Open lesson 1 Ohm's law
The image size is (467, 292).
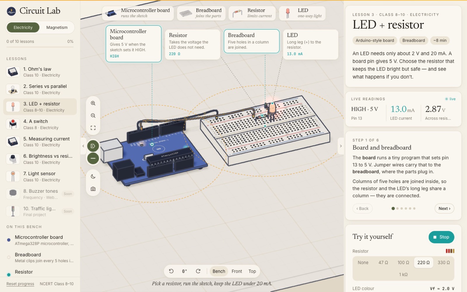tap(40, 72)
